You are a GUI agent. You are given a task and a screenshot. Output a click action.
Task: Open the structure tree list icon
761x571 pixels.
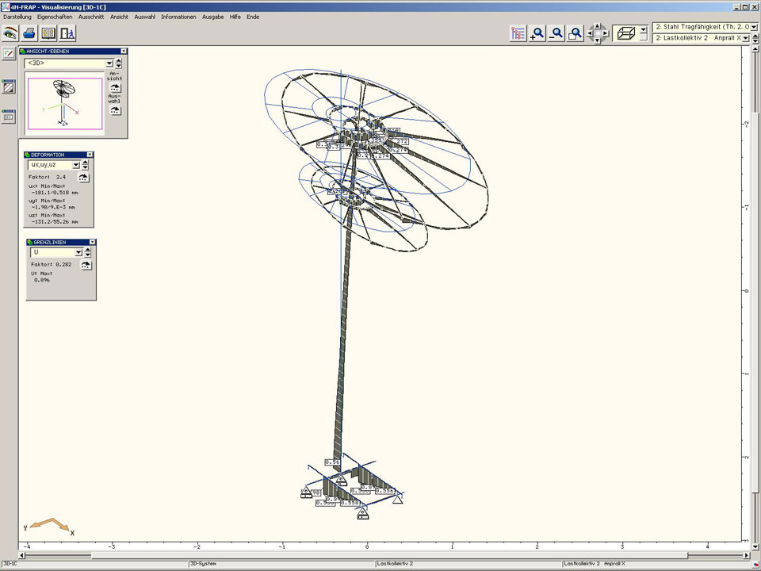(518, 33)
